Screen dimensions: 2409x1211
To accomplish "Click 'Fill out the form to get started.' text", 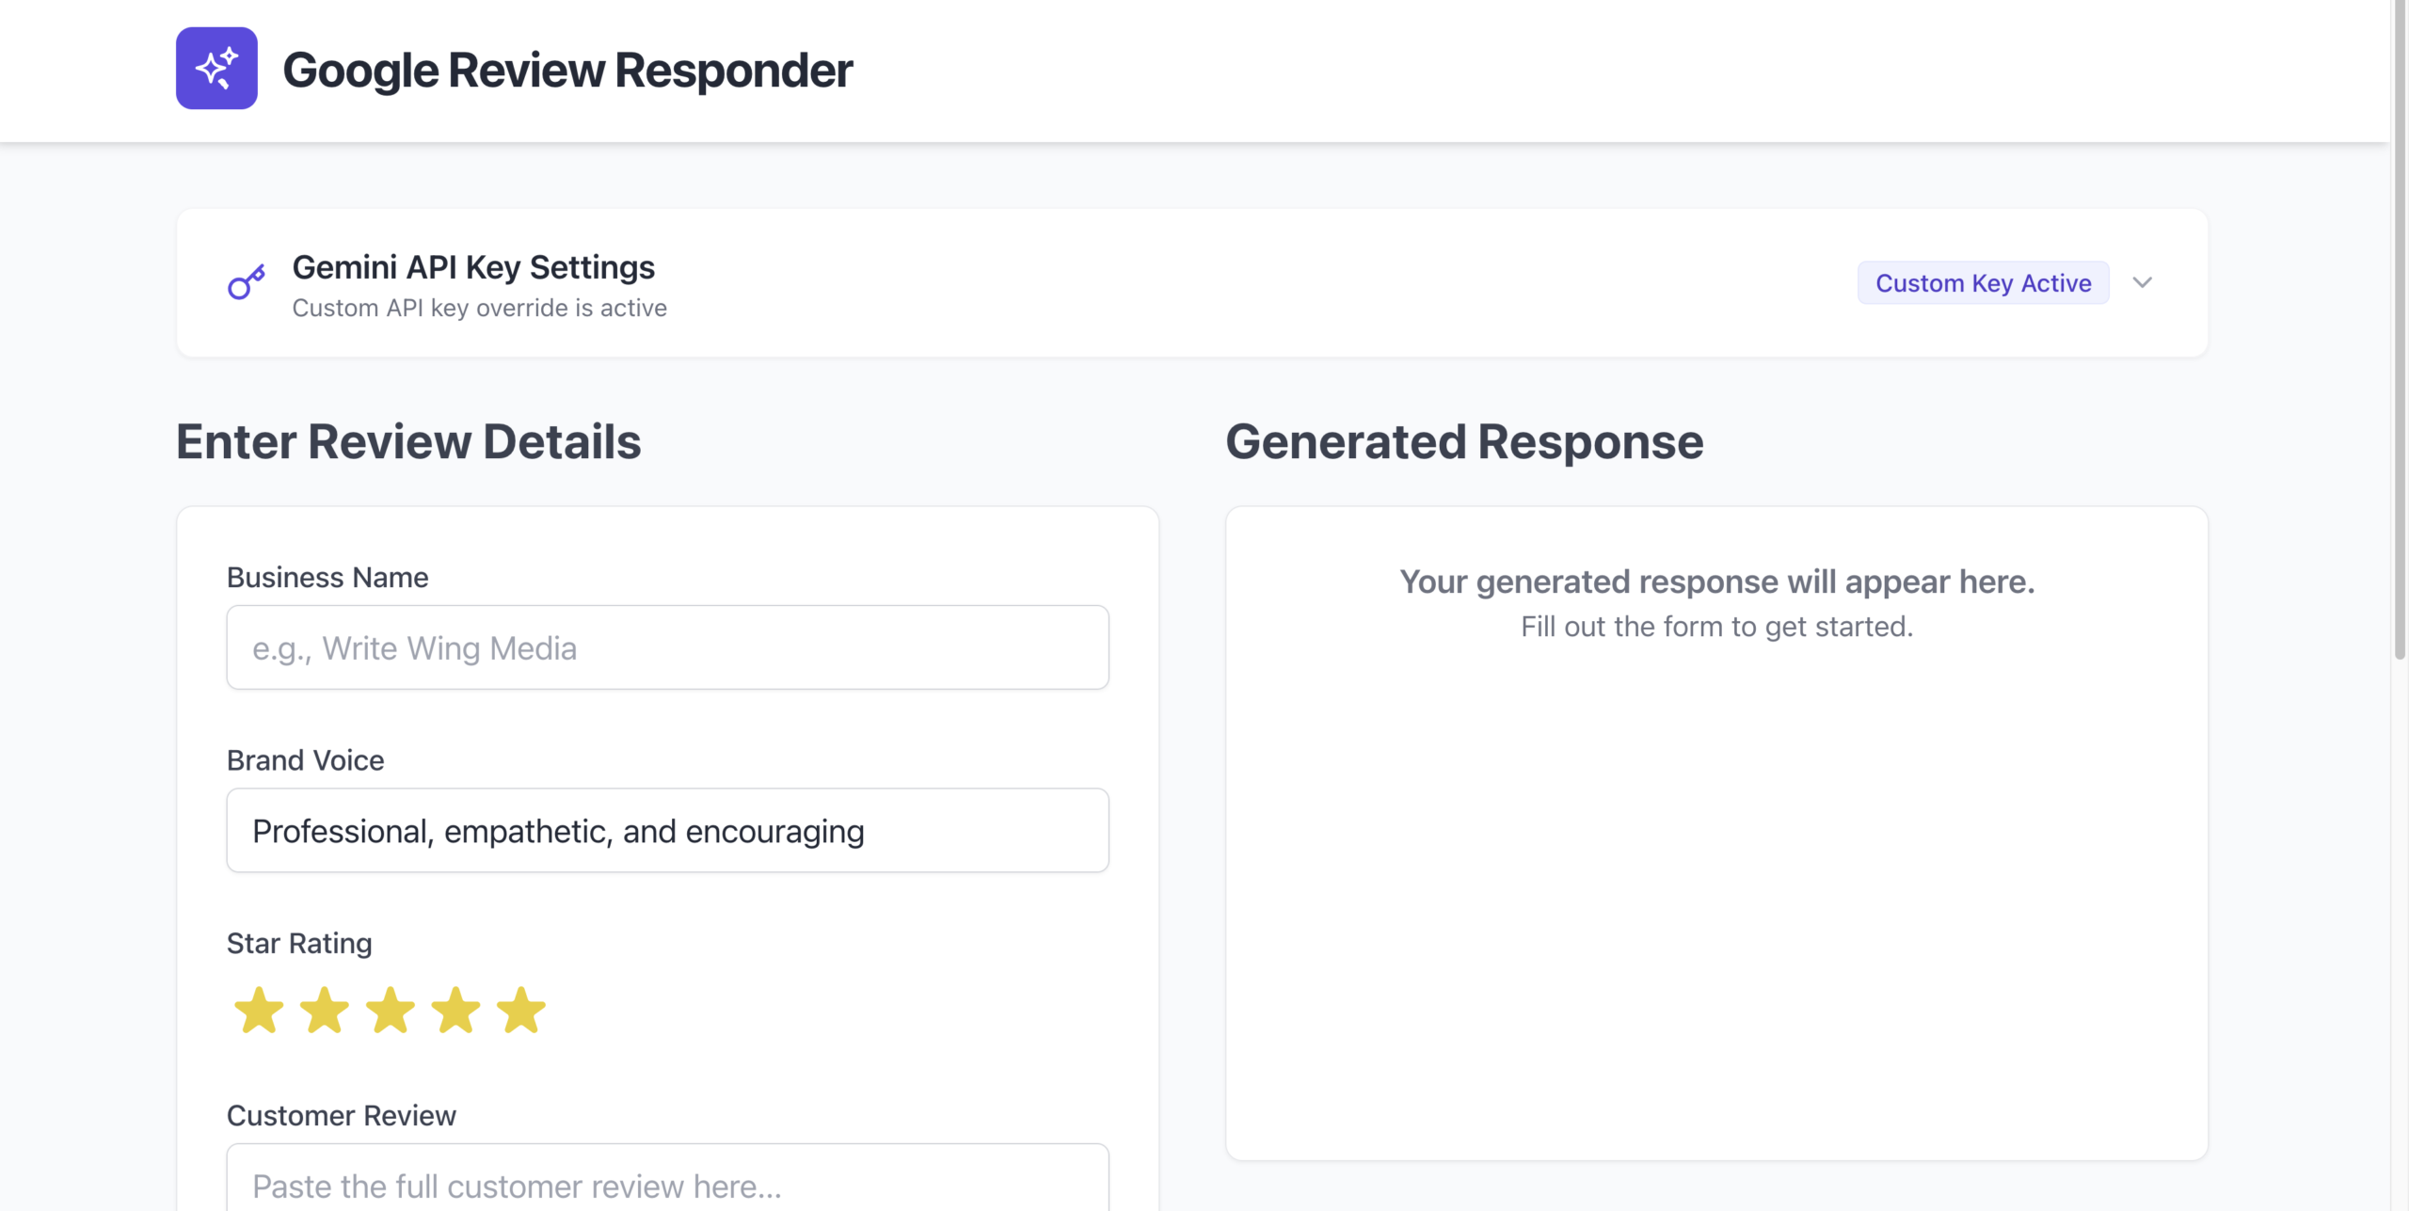I will click(1716, 627).
